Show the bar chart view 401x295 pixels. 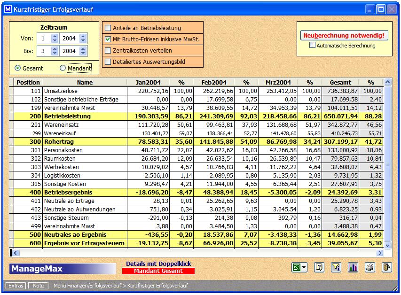pos(353,267)
